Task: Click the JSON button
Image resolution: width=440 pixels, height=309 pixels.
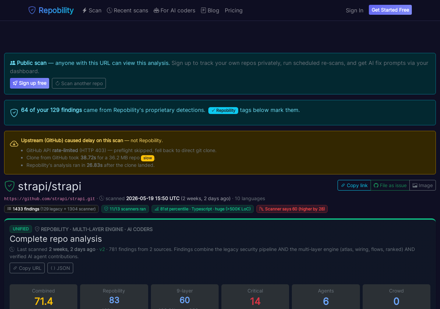Action: (x=60, y=268)
